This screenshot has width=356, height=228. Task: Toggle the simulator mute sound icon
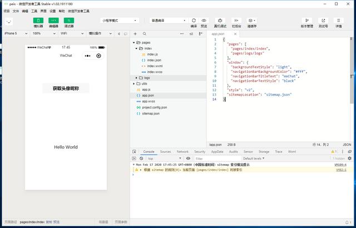click(x=119, y=34)
